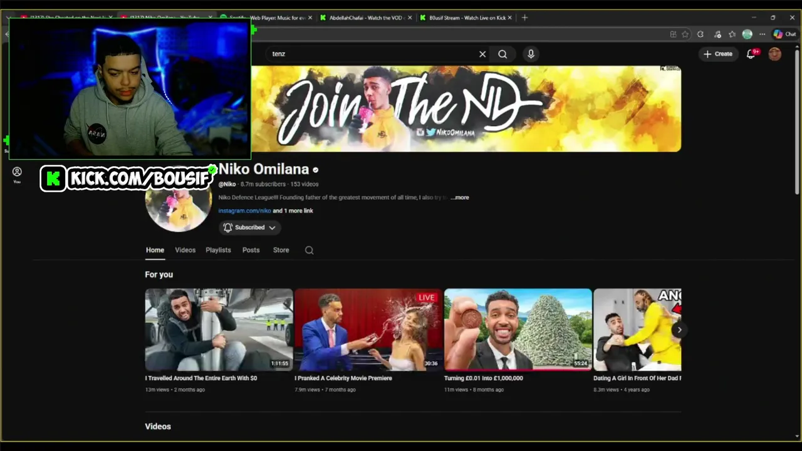Click the YouTube search magnifier button

click(x=503, y=54)
